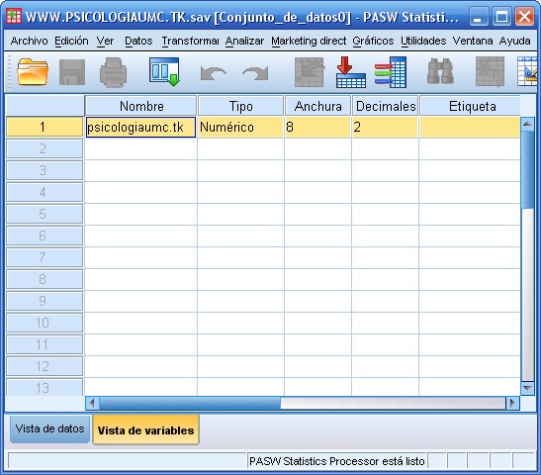Open the Ventana menu
The height and width of the screenshot is (475, 541).
click(473, 41)
